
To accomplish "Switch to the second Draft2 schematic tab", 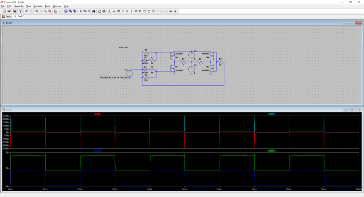I will pyautogui.click(x=19, y=16).
